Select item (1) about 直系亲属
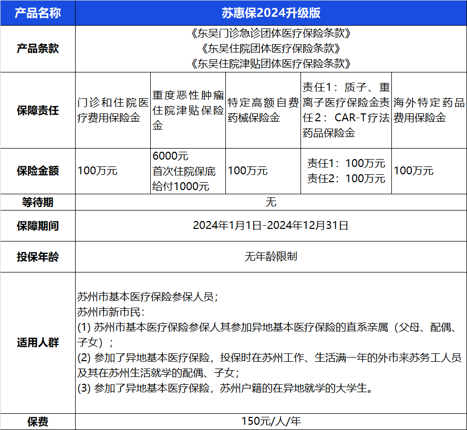 pos(267,335)
